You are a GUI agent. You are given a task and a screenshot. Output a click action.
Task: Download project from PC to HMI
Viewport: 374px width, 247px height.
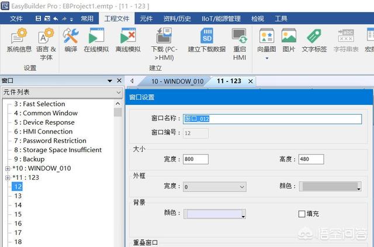[x=164, y=44]
